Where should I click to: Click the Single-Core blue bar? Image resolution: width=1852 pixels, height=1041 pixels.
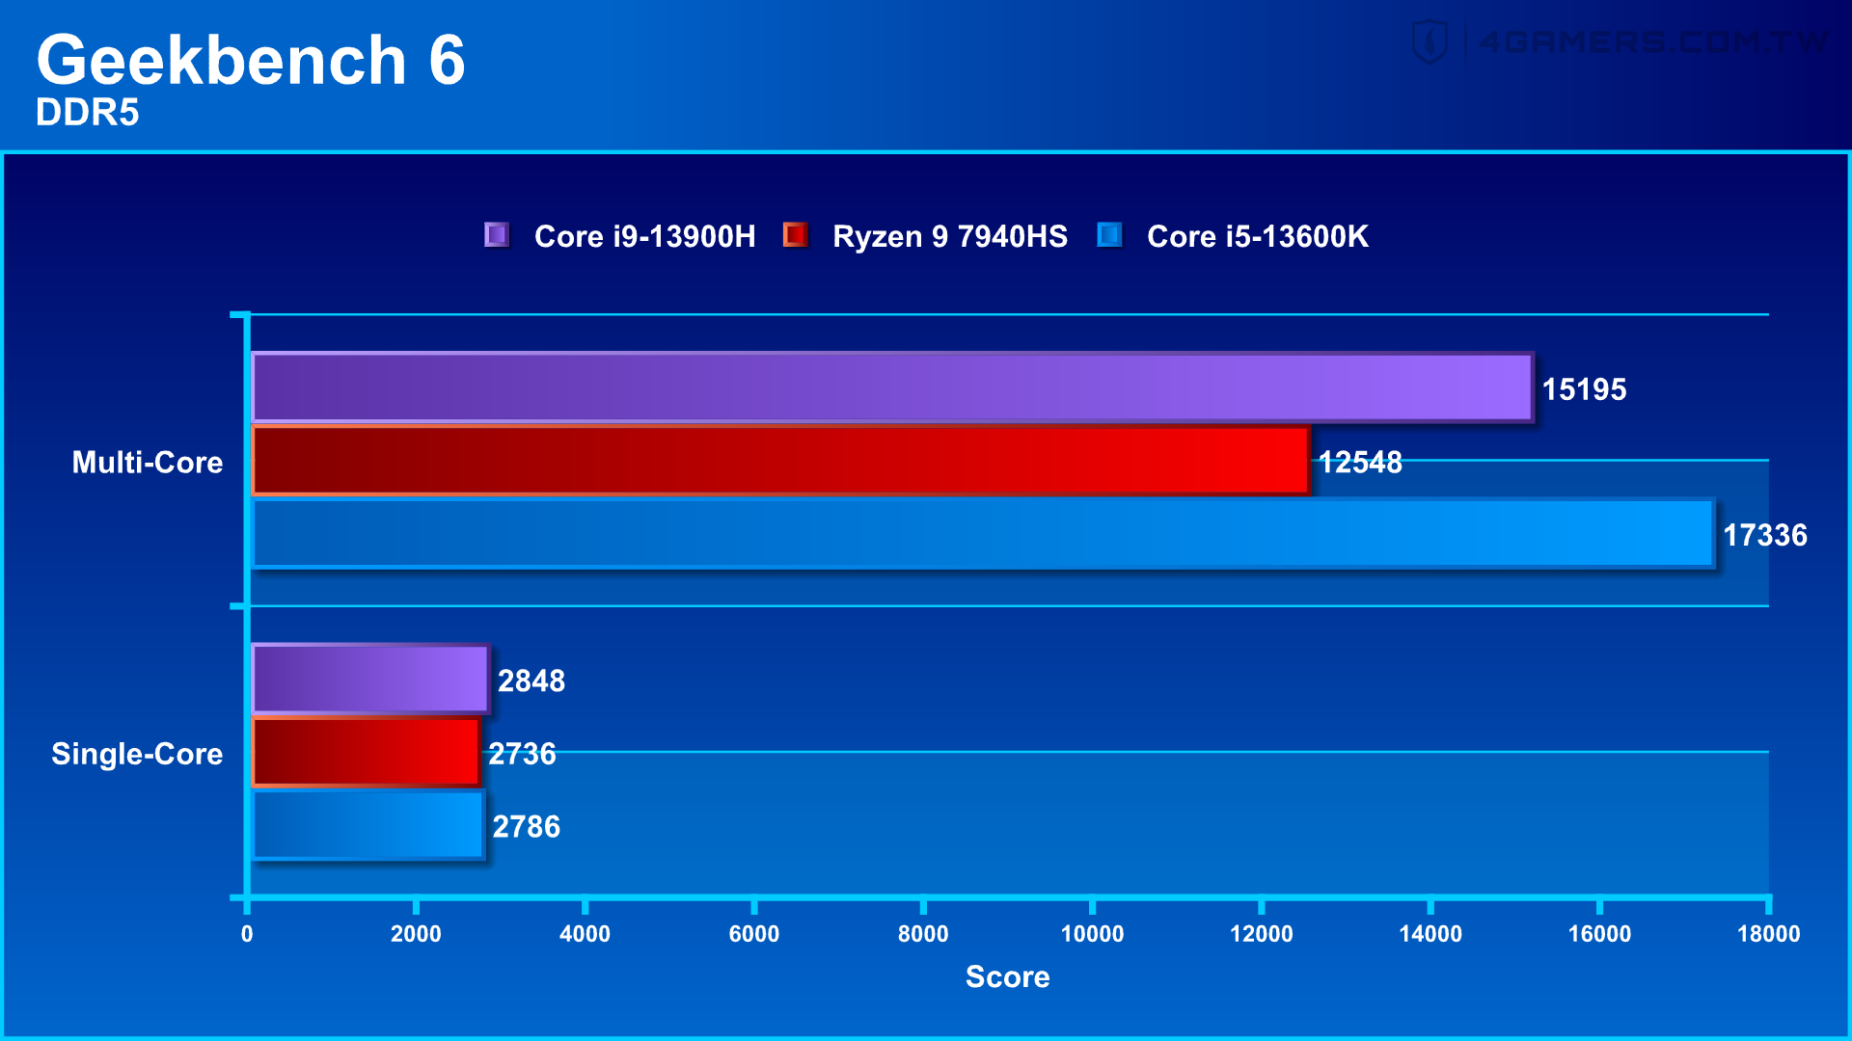(368, 825)
